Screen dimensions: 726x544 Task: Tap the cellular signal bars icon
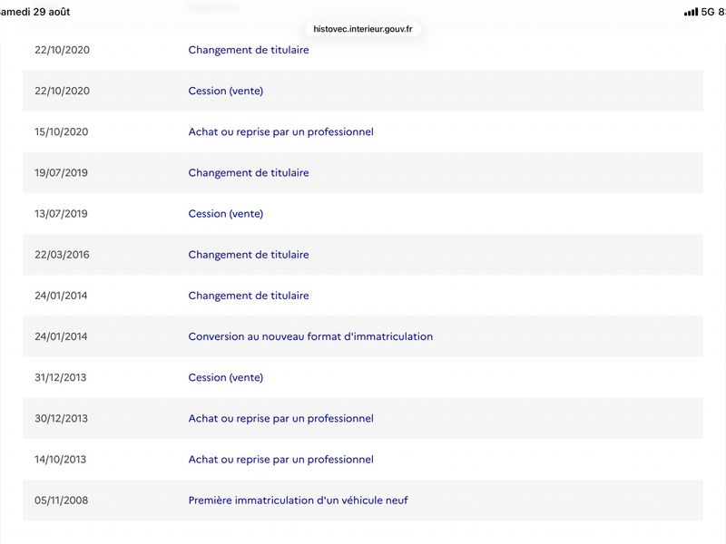[691, 12]
